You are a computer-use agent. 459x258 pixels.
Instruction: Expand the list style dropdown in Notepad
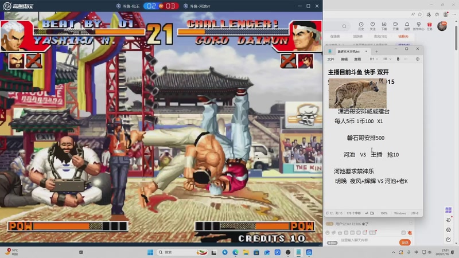[x=387, y=59]
